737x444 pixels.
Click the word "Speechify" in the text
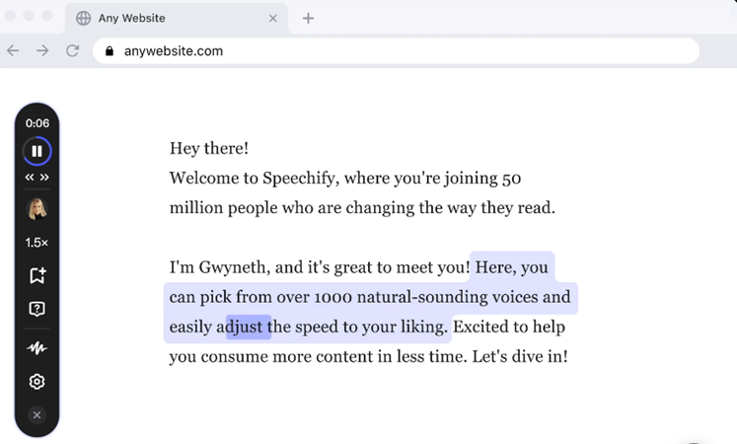coord(300,179)
